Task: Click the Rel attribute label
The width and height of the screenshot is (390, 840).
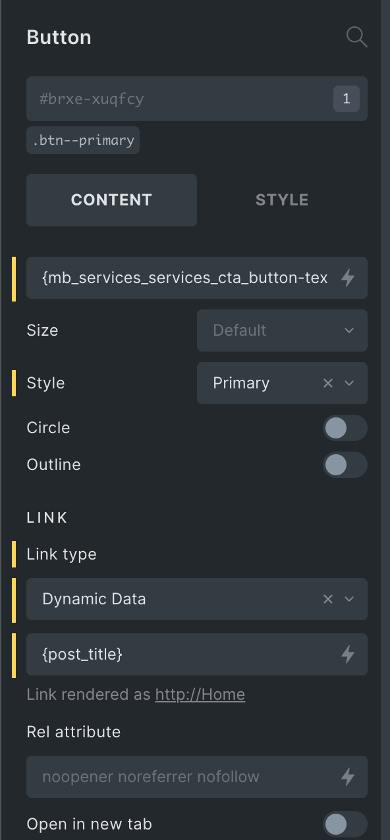Action: [x=73, y=732]
